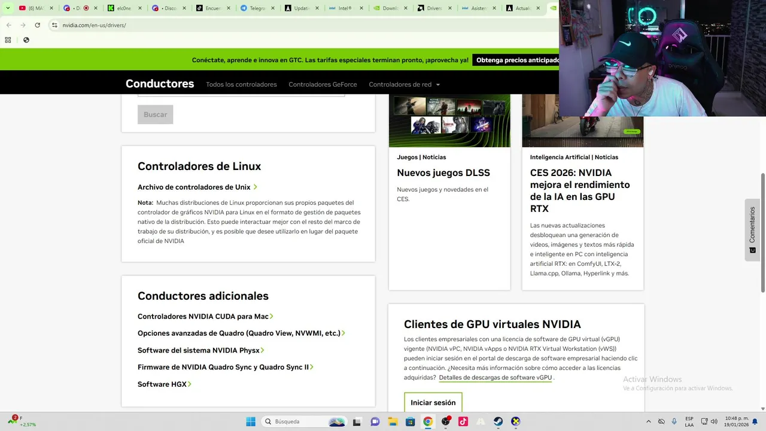766x431 pixels.
Task: Open Detalles de descargas de software vGPU
Action: 496,378
